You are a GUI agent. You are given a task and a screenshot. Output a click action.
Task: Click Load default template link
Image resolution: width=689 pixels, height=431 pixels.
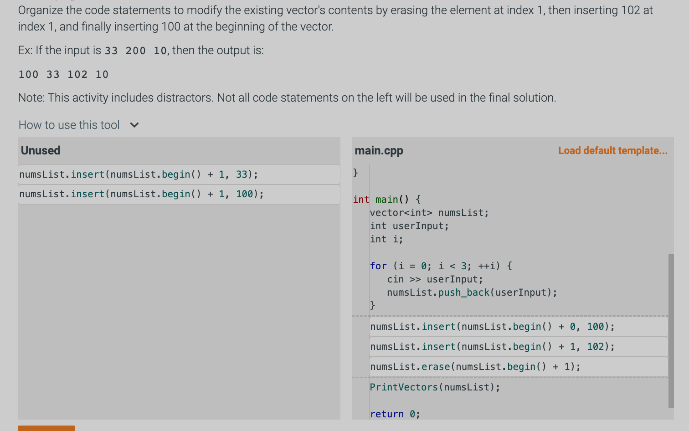(612, 151)
